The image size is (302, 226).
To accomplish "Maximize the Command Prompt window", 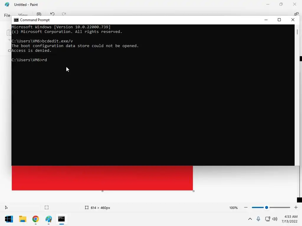I will (x=279, y=20).
